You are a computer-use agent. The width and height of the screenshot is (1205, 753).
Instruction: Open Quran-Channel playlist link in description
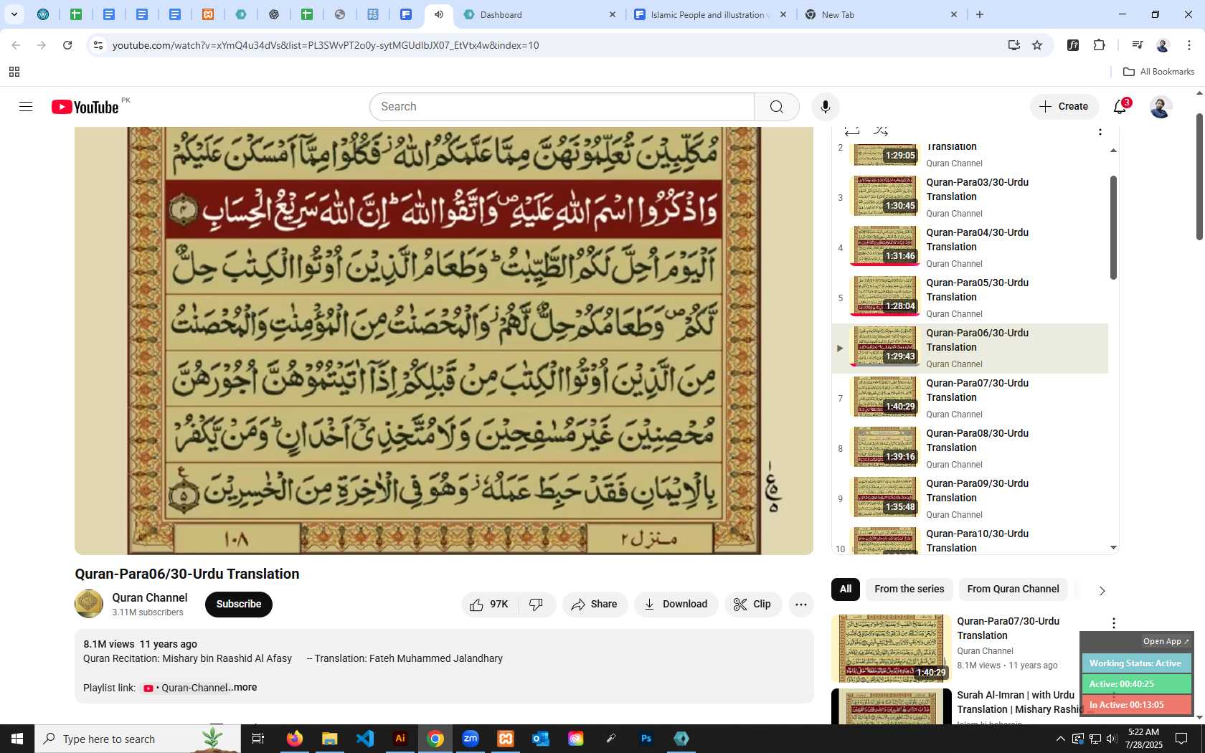[x=186, y=688]
